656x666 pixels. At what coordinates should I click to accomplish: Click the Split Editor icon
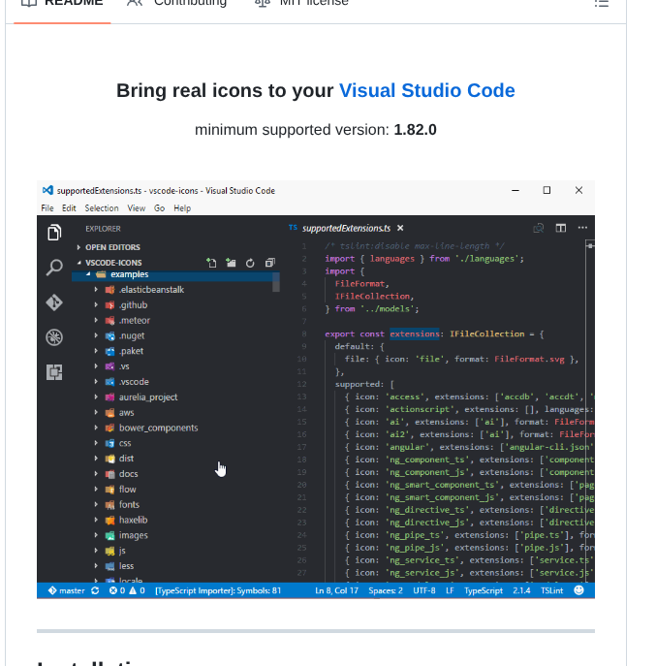(x=560, y=229)
